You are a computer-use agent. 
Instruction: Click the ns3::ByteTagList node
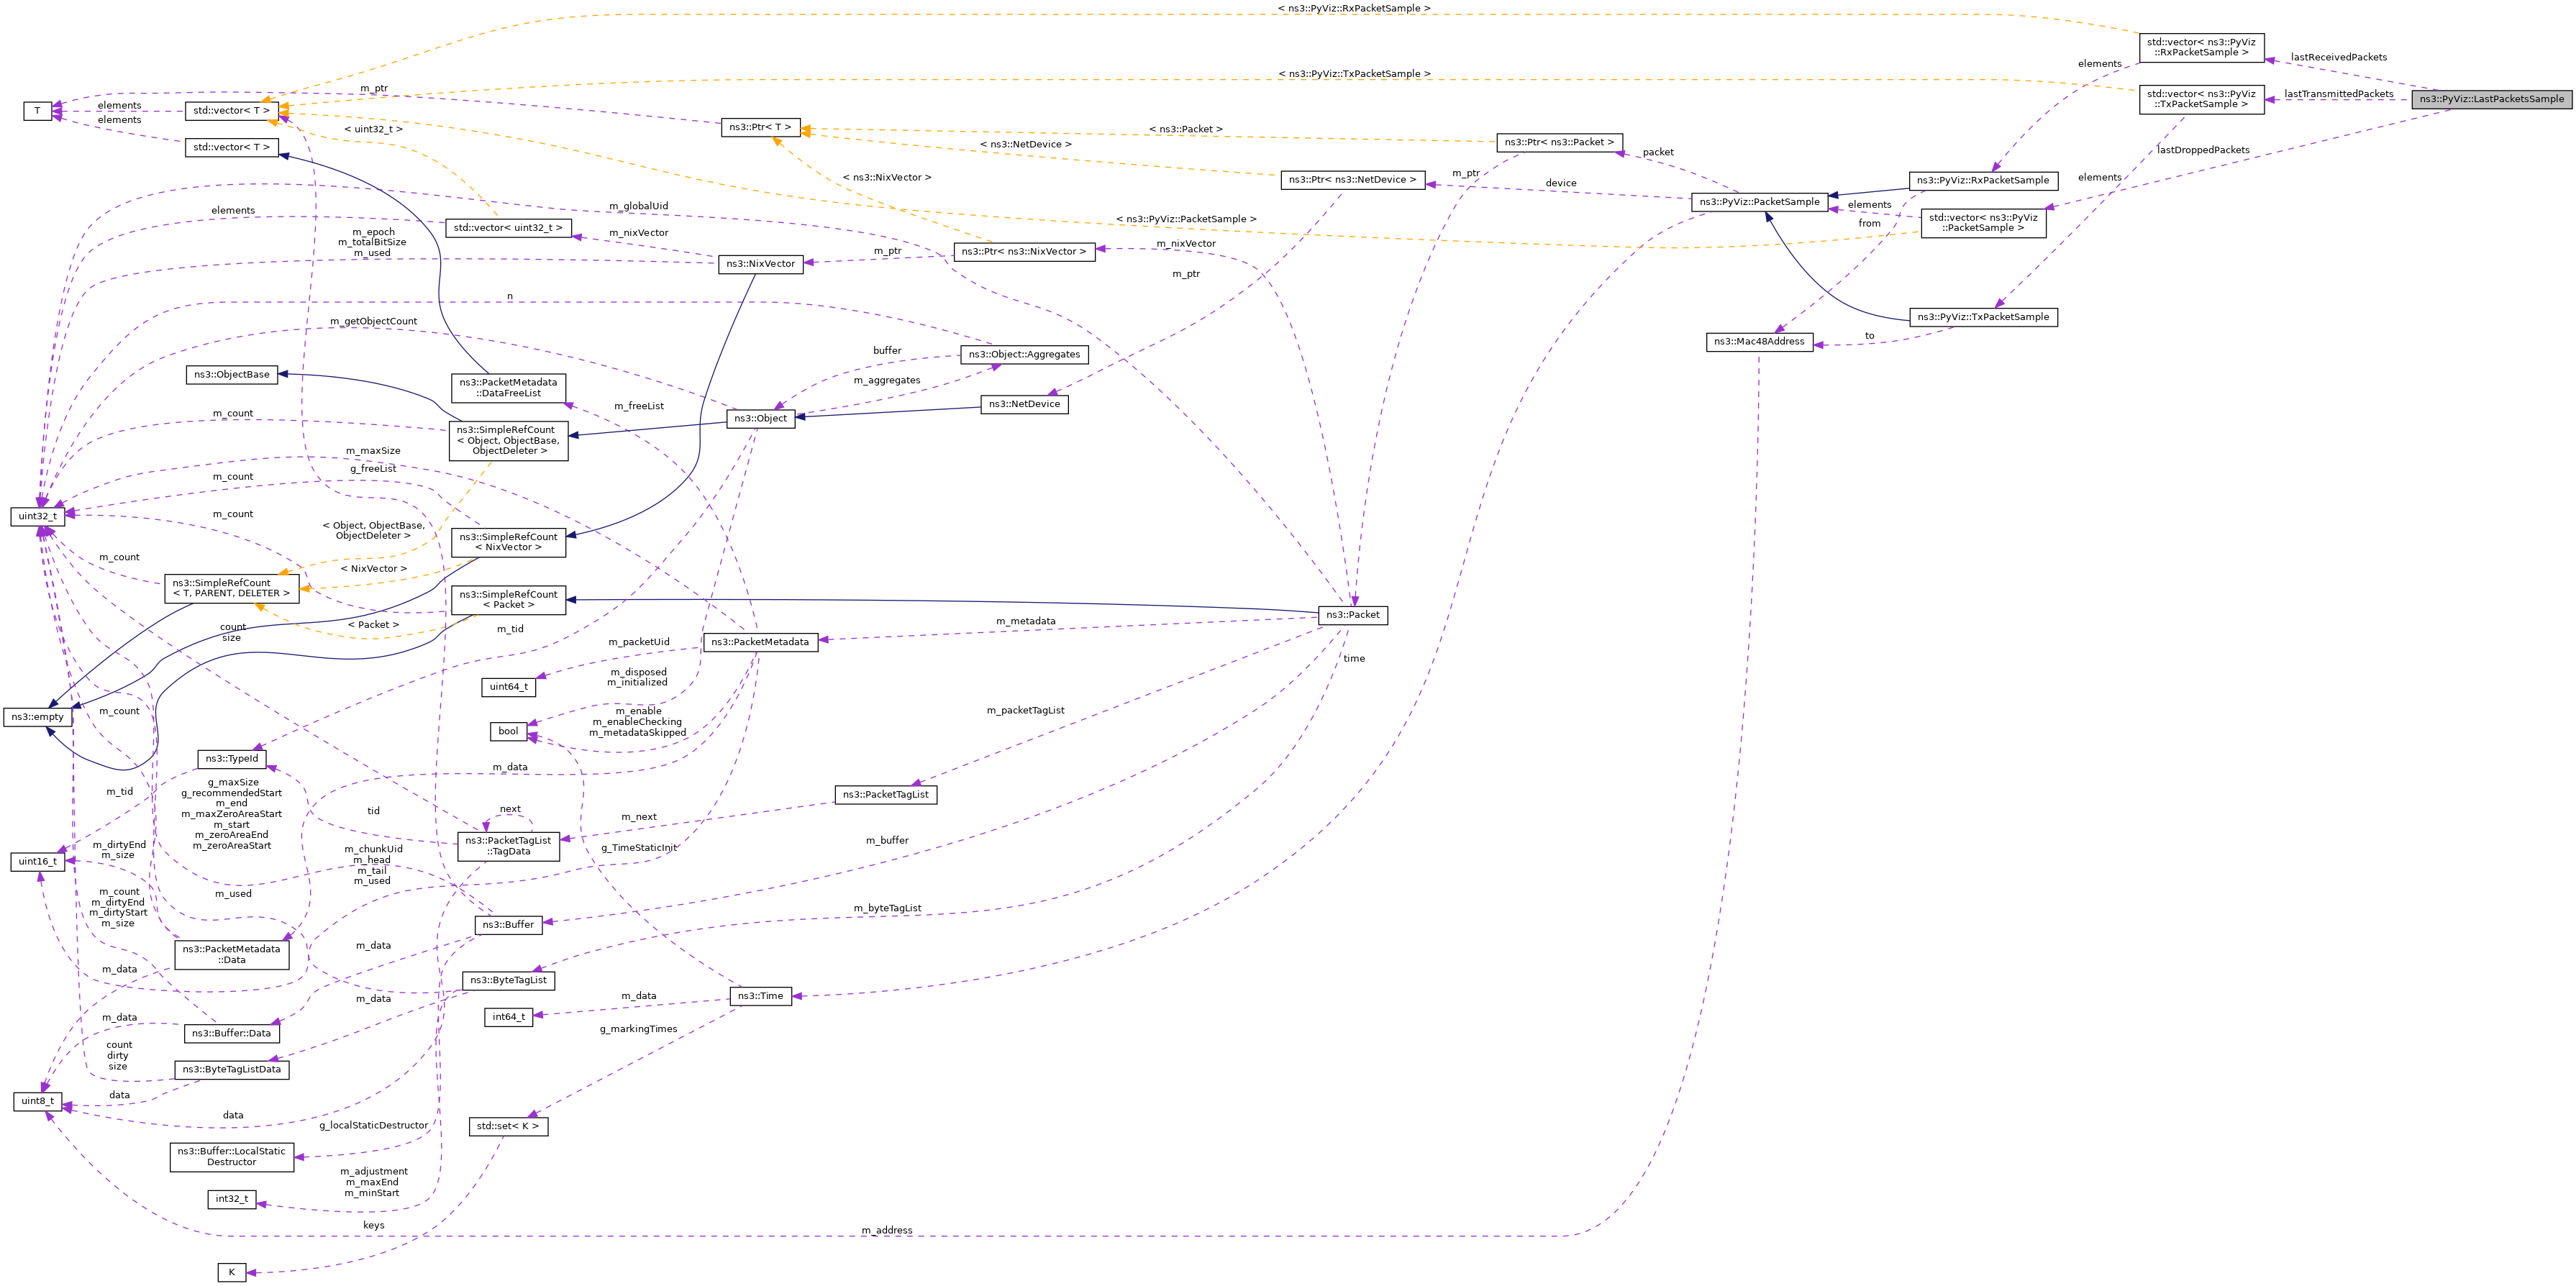coord(508,981)
